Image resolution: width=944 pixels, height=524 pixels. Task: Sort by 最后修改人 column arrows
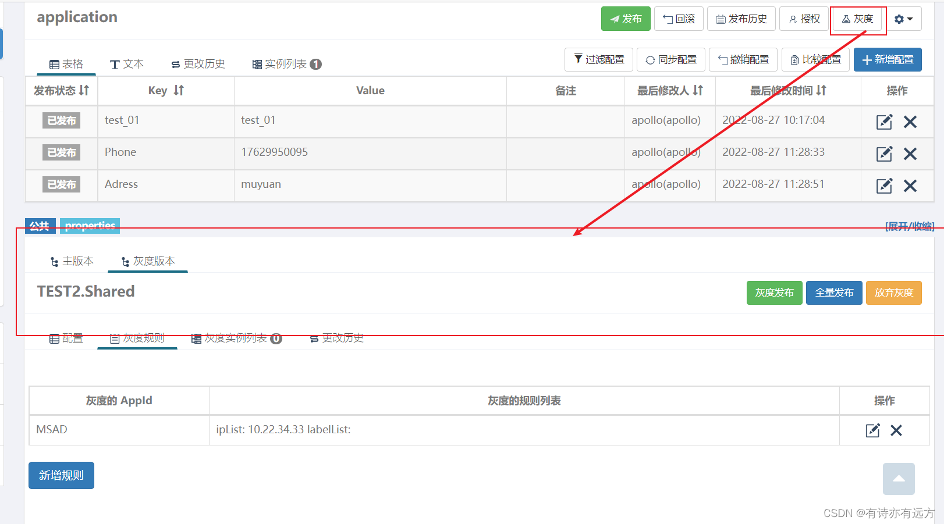tap(698, 90)
